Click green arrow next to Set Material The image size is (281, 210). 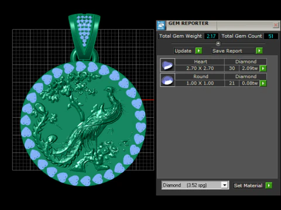click(x=269, y=185)
